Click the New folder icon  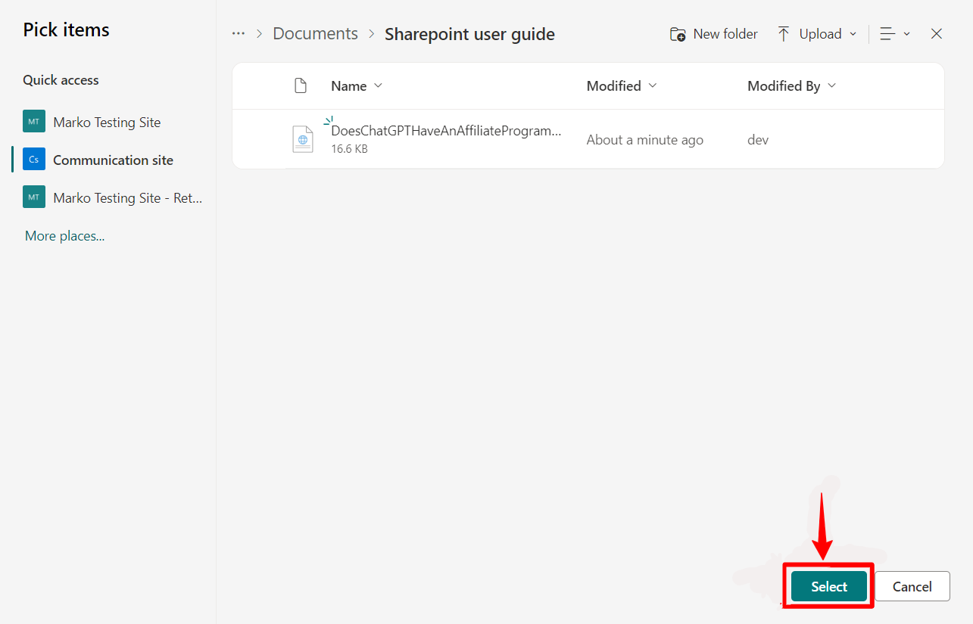[x=678, y=34]
